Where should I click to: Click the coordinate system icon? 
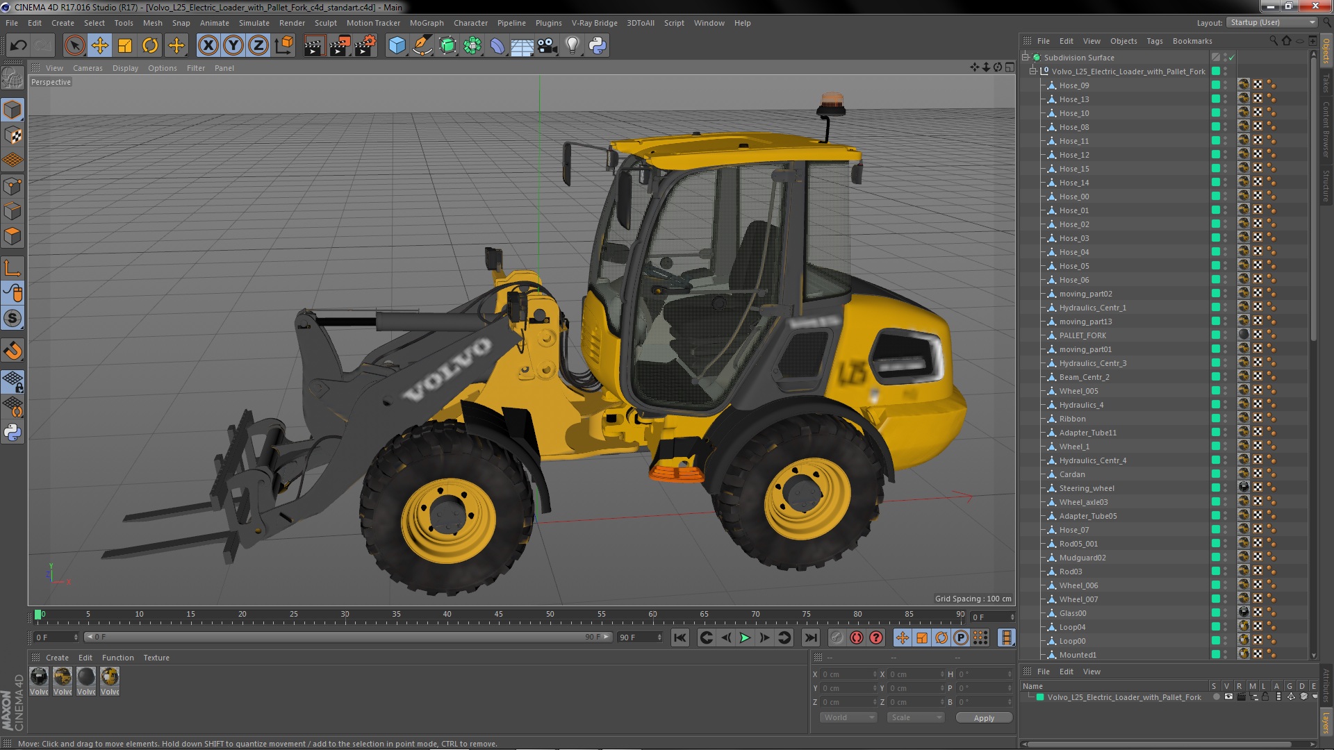[284, 46]
